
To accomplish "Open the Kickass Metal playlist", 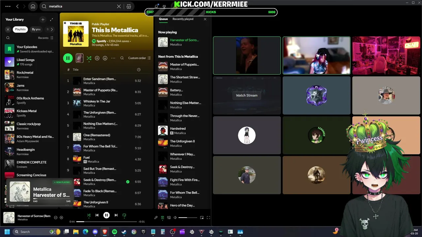I will pos(30,113).
